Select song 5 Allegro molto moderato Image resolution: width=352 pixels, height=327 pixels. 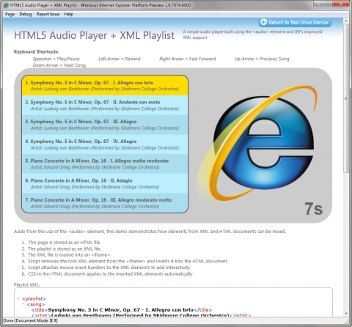click(x=105, y=163)
